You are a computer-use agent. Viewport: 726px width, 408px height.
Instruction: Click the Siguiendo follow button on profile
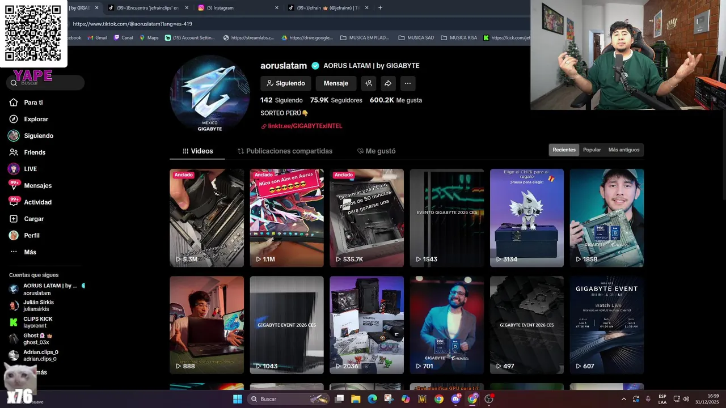pyautogui.click(x=286, y=83)
